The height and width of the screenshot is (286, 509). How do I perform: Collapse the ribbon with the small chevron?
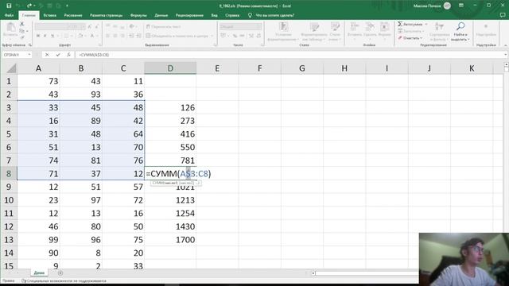pos(506,45)
